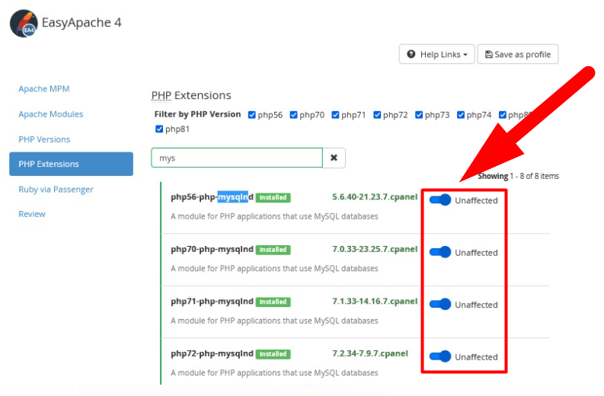
Task: Go to the Review step
Action: (32, 214)
